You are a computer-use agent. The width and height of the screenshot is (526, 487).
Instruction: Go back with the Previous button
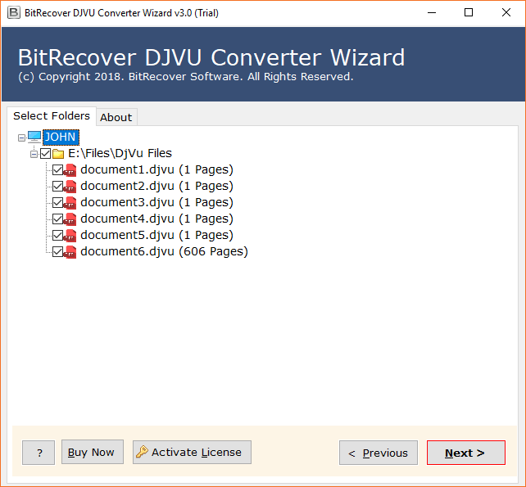pos(379,453)
